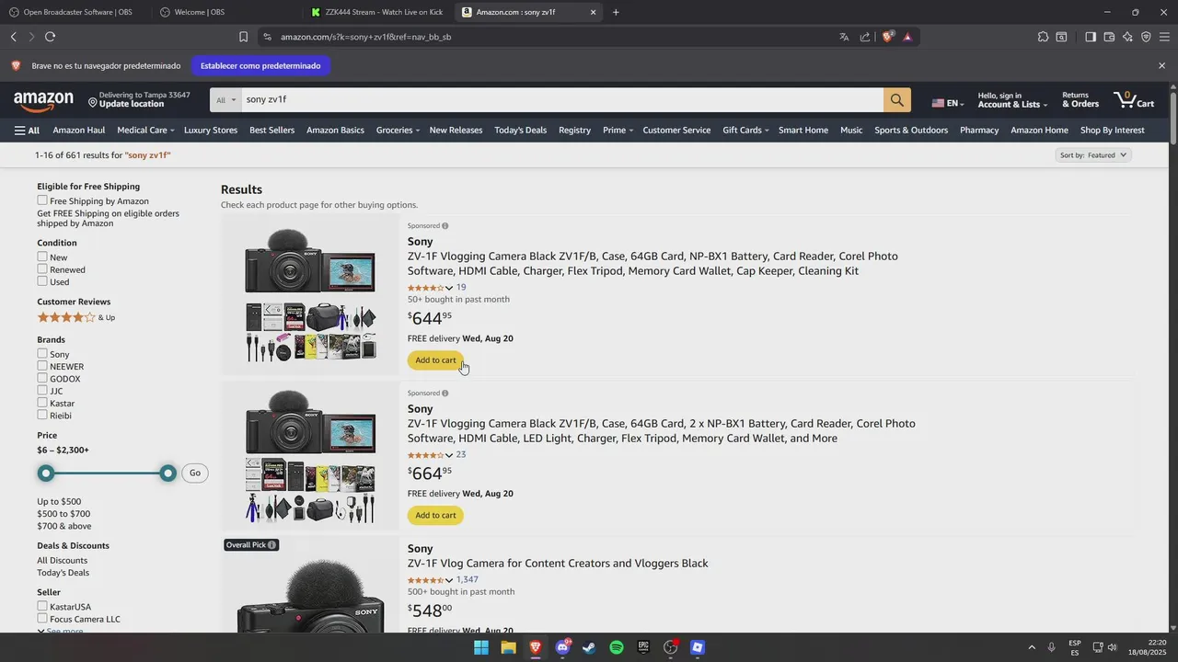This screenshot has width=1178, height=662.
Task: Open the shopping cart icon
Action: click(x=1134, y=99)
